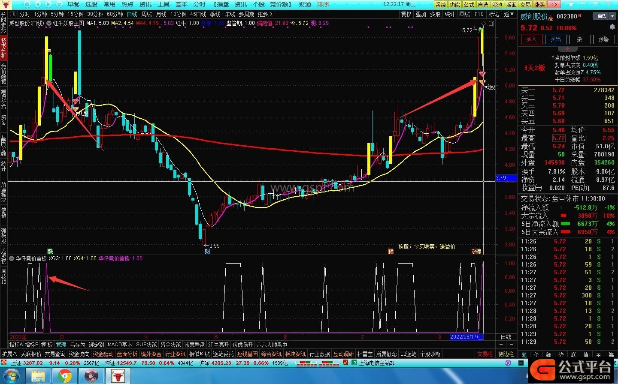Open 龙虎榜 in left sidebar
Screen dimensions: 618x384
[3, 256]
